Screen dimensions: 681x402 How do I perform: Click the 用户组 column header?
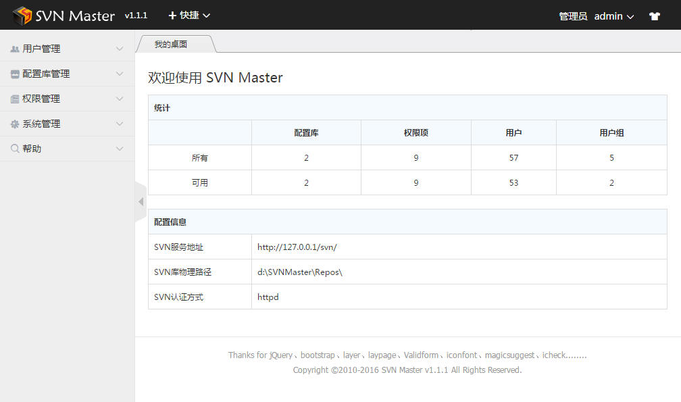click(611, 133)
